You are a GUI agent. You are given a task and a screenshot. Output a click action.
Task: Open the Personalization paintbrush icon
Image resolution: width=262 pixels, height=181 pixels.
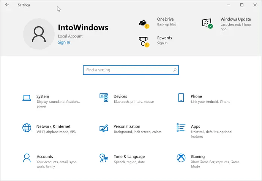[x=104, y=128]
